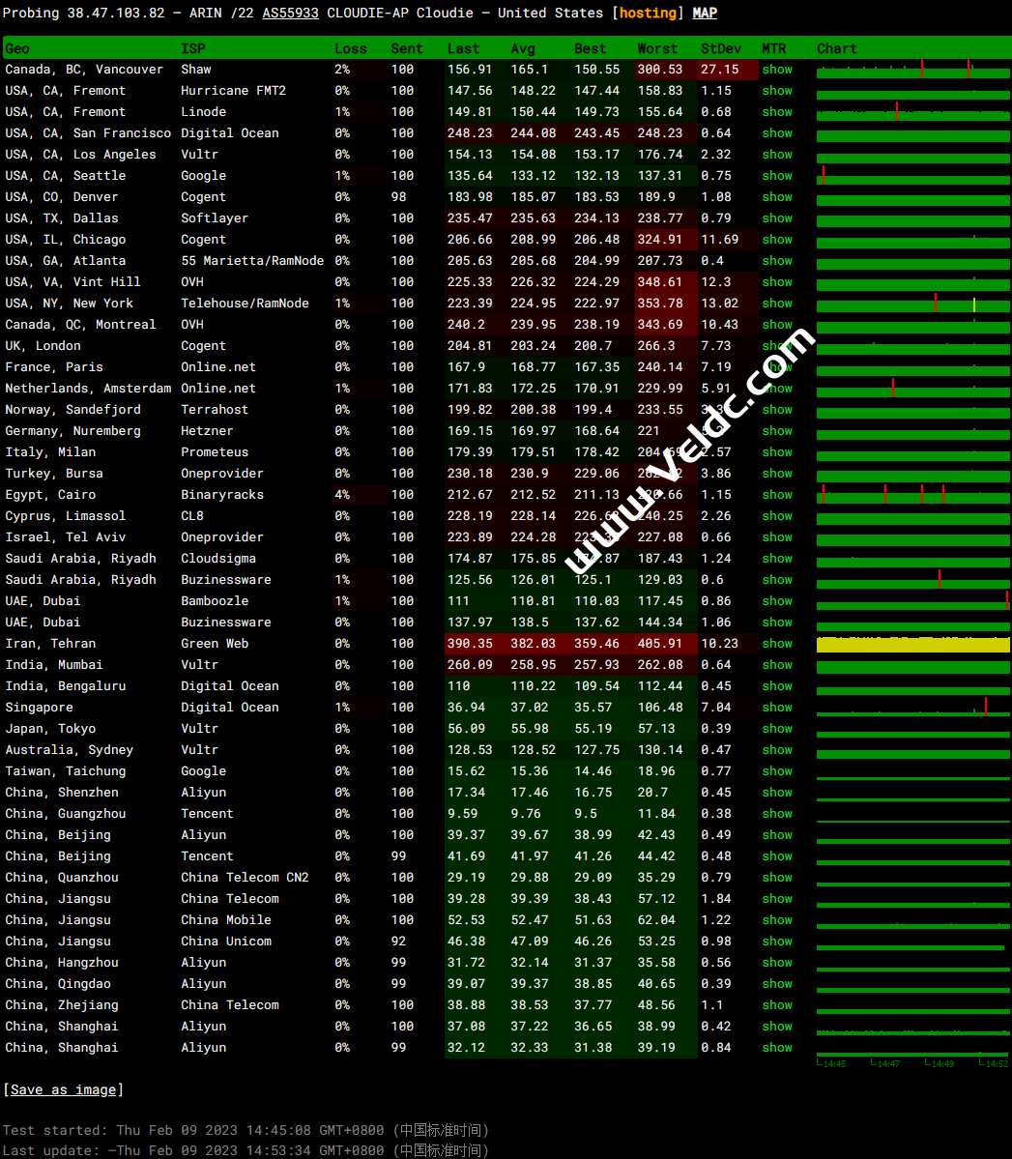Click Canada Vancouver latency chart bar

(912, 71)
